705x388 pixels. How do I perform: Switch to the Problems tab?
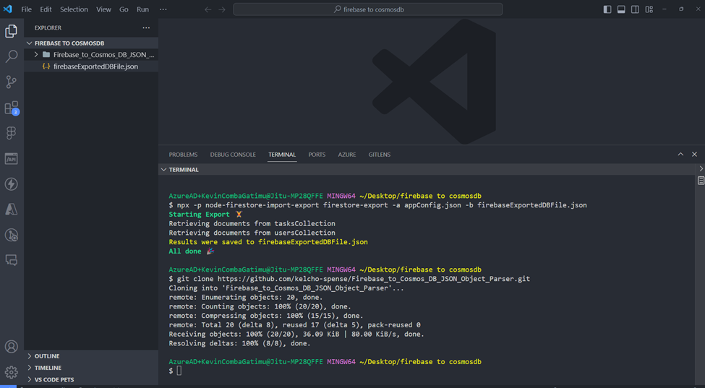183,155
